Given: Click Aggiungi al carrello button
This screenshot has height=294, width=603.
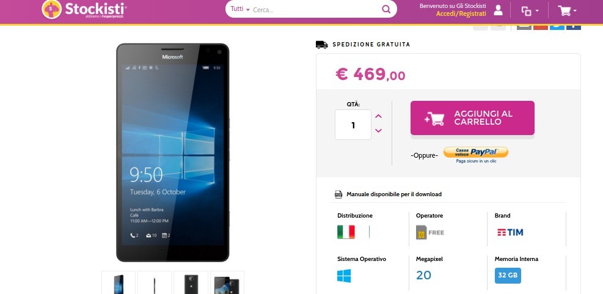Looking at the screenshot, I should [472, 118].
